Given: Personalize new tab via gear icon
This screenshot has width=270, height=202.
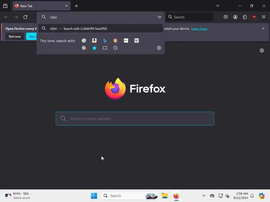Looking at the screenshot, I should coord(262,50).
